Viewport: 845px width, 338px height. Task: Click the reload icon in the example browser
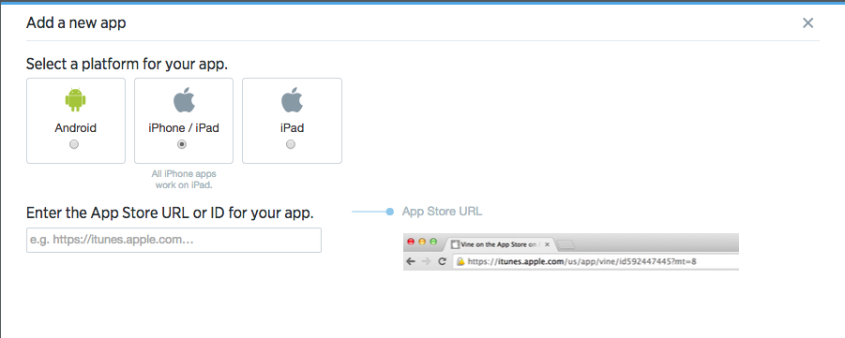pyautogui.click(x=442, y=261)
